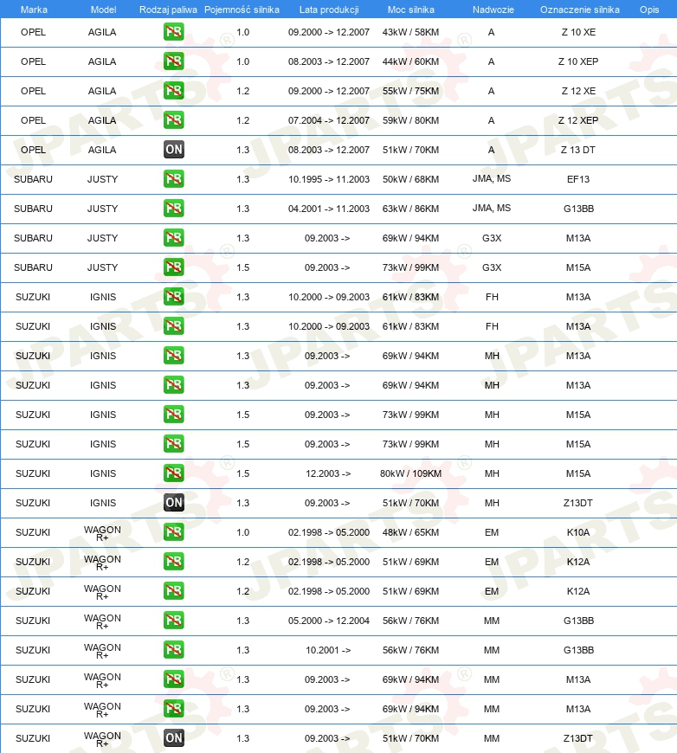Click power value 63kW / 86KM
Image resolution: width=677 pixels, height=753 pixels.
[x=411, y=209]
